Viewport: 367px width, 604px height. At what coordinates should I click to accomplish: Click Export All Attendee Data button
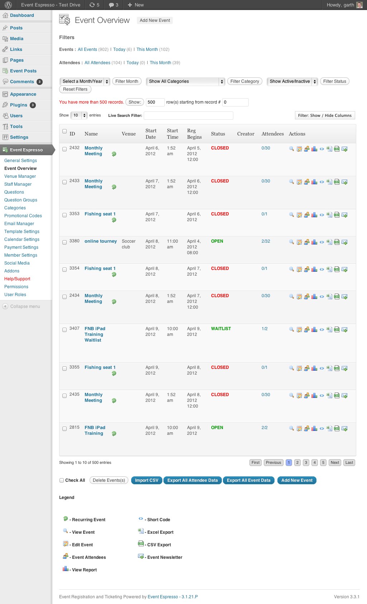(x=192, y=480)
